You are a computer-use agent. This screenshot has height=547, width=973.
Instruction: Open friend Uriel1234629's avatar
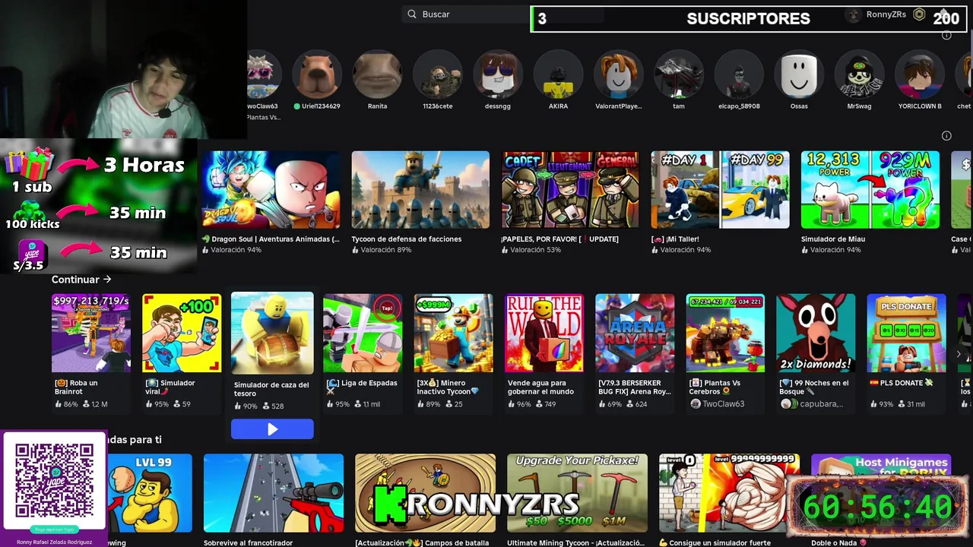pyautogui.click(x=317, y=74)
